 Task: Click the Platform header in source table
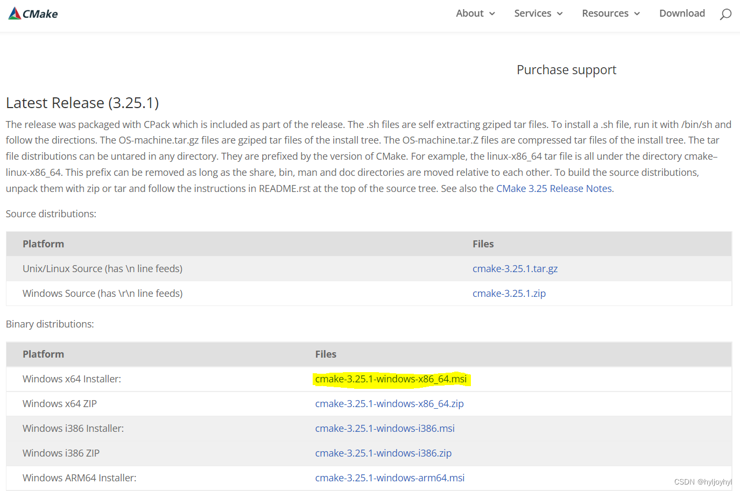point(43,244)
